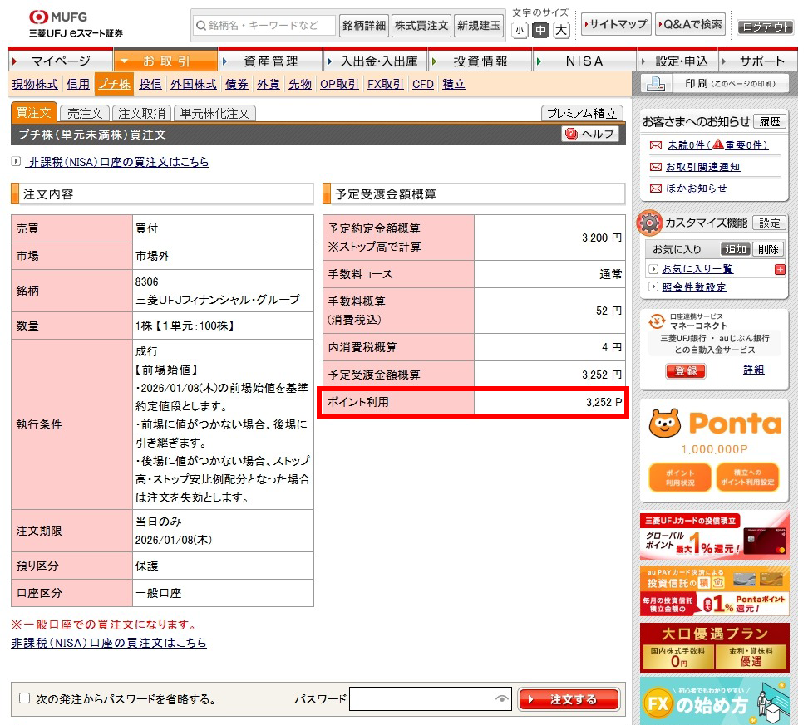Viewport: 808px width, 725px height.
Task: Switch to the 売注文 tab
Action: (x=85, y=114)
